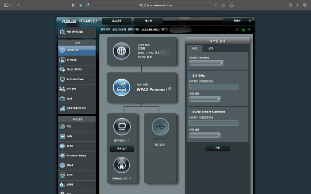
Task: Expand Safari sidebar options chevron
Action: click(12, 5)
